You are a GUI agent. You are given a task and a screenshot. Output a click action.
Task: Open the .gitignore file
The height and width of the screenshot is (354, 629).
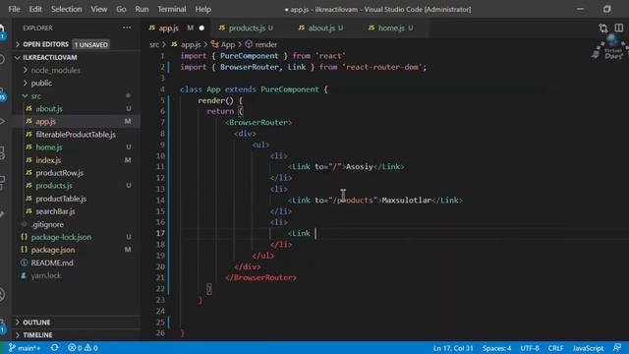click(77, 224)
